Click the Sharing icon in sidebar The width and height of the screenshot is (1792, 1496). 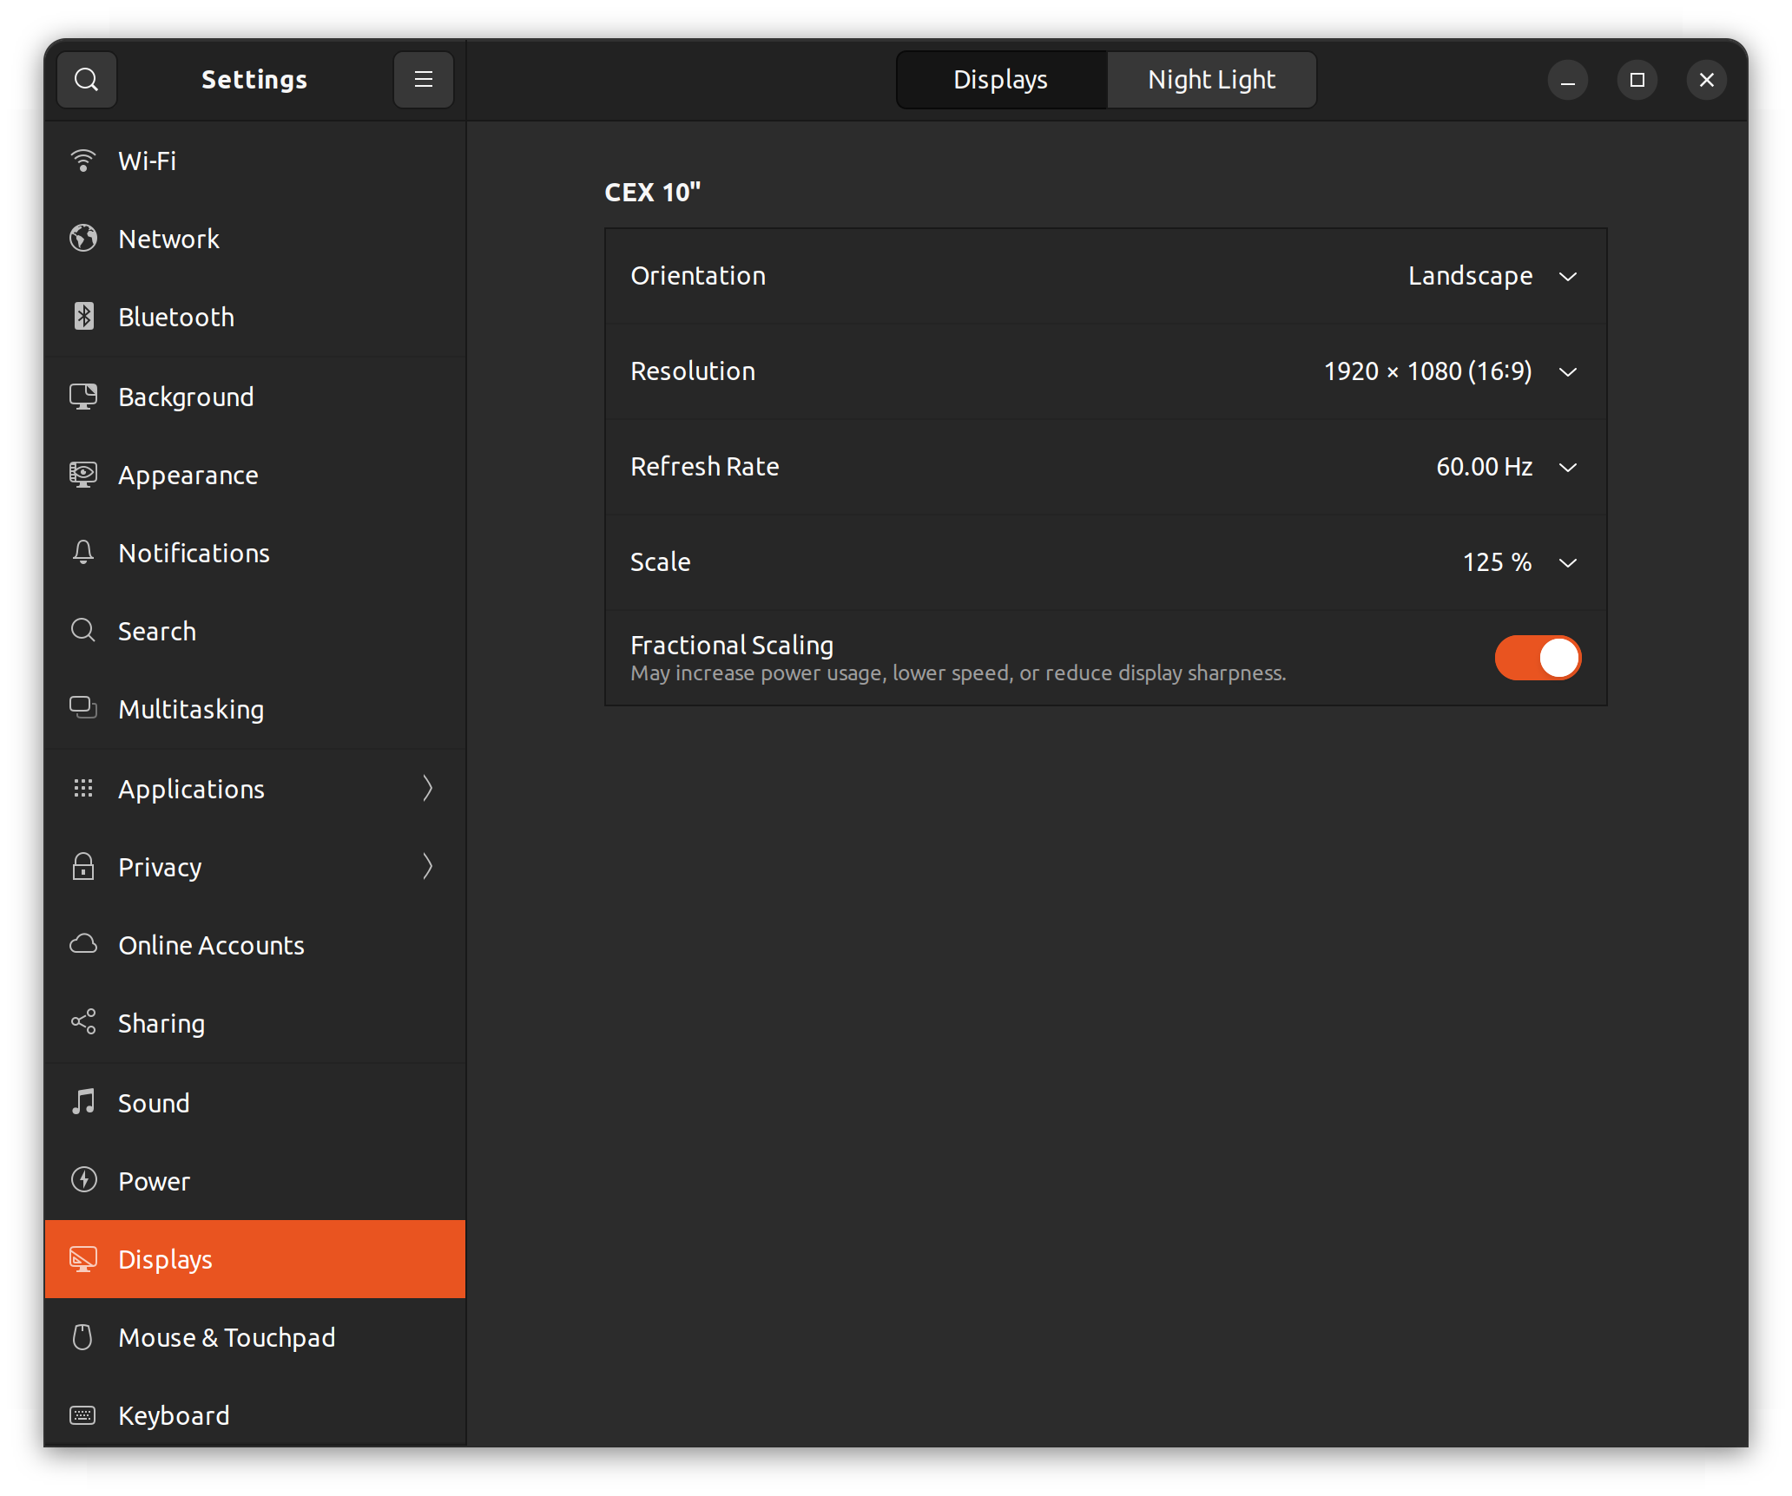point(83,1023)
